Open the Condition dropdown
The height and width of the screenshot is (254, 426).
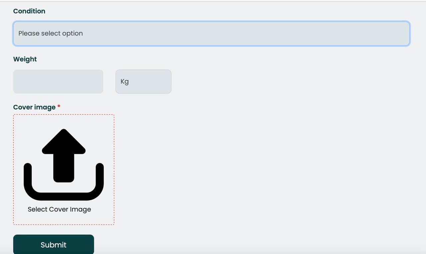pyautogui.click(x=211, y=34)
